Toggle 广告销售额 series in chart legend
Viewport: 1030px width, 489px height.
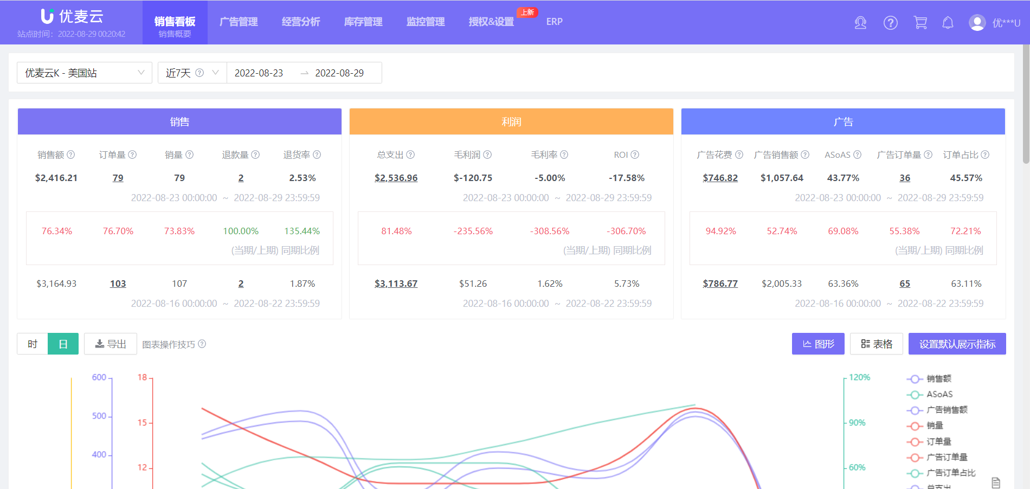[x=937, y=410]
